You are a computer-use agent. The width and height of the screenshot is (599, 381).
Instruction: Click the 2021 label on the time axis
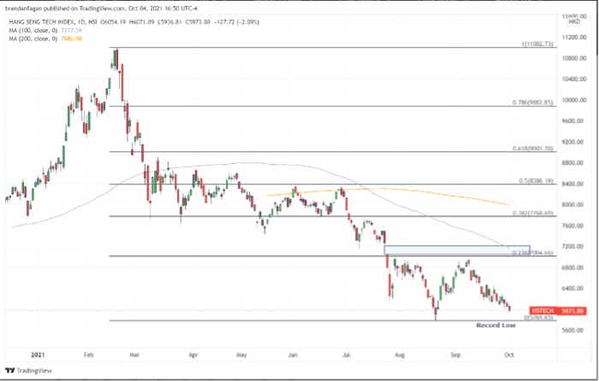coord(38,355)
